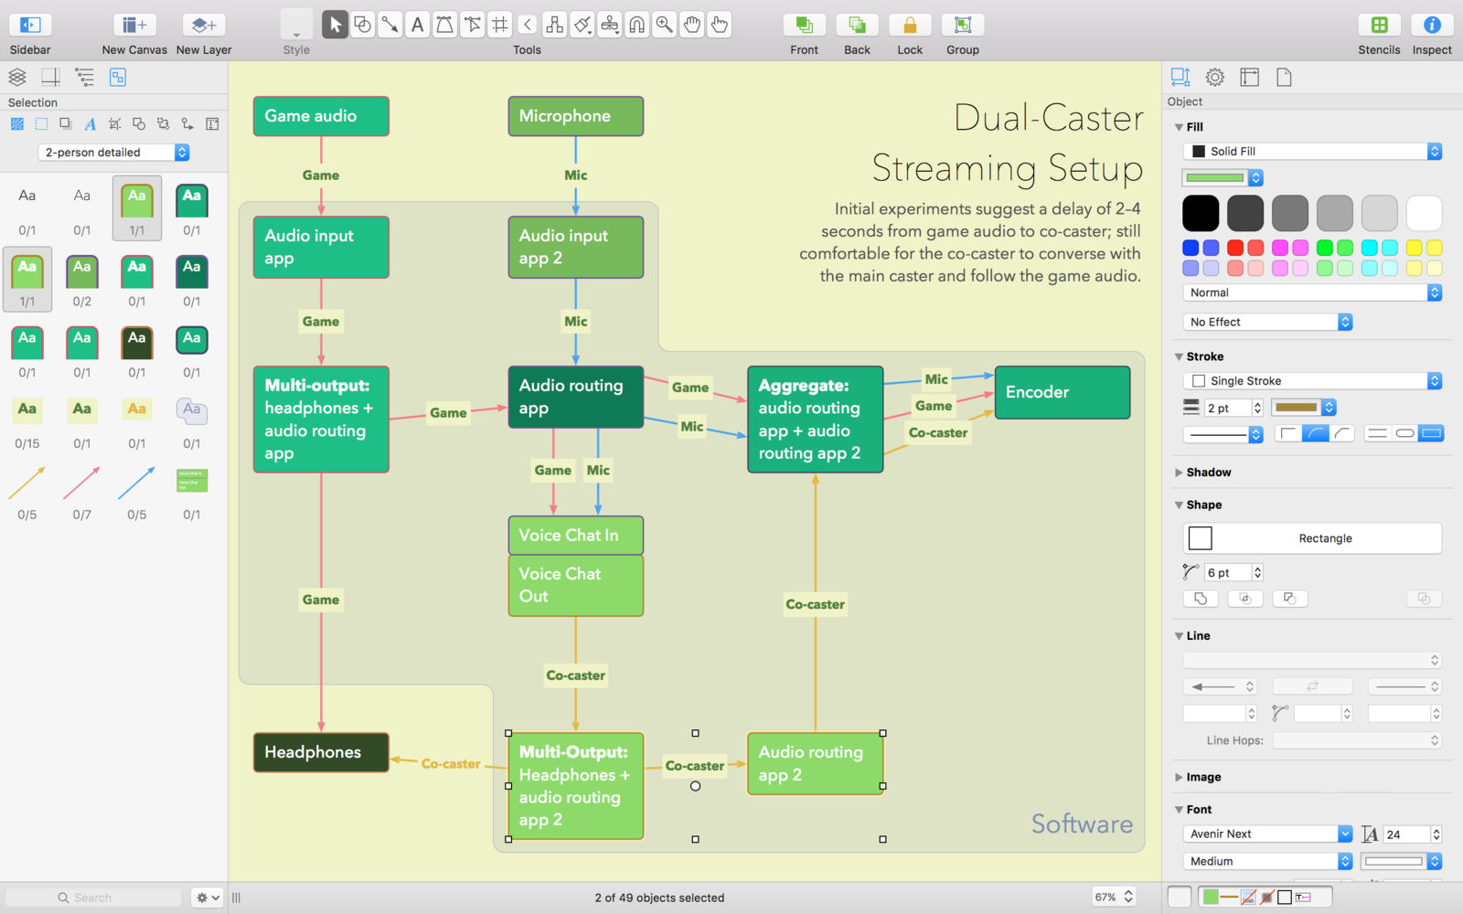Open the Stencils library
Viewport: 1463px width, 914px height.
click(x=1379, y=26)
